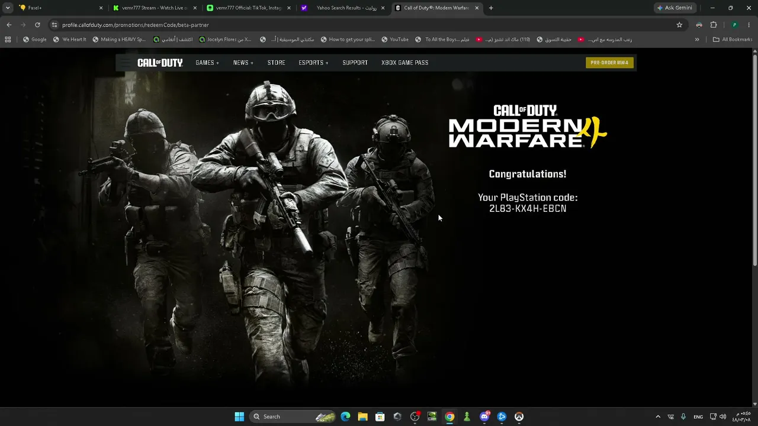758x426 pixels.
Task: Focus the address bar URL field
Action: pos(367,25)
